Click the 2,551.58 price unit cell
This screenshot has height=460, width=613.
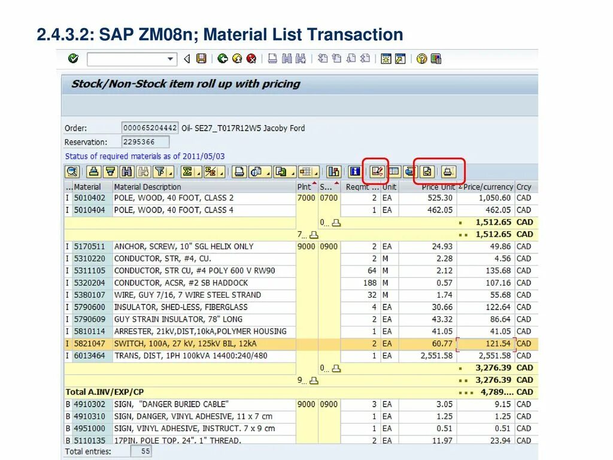[x=427, y=356]
